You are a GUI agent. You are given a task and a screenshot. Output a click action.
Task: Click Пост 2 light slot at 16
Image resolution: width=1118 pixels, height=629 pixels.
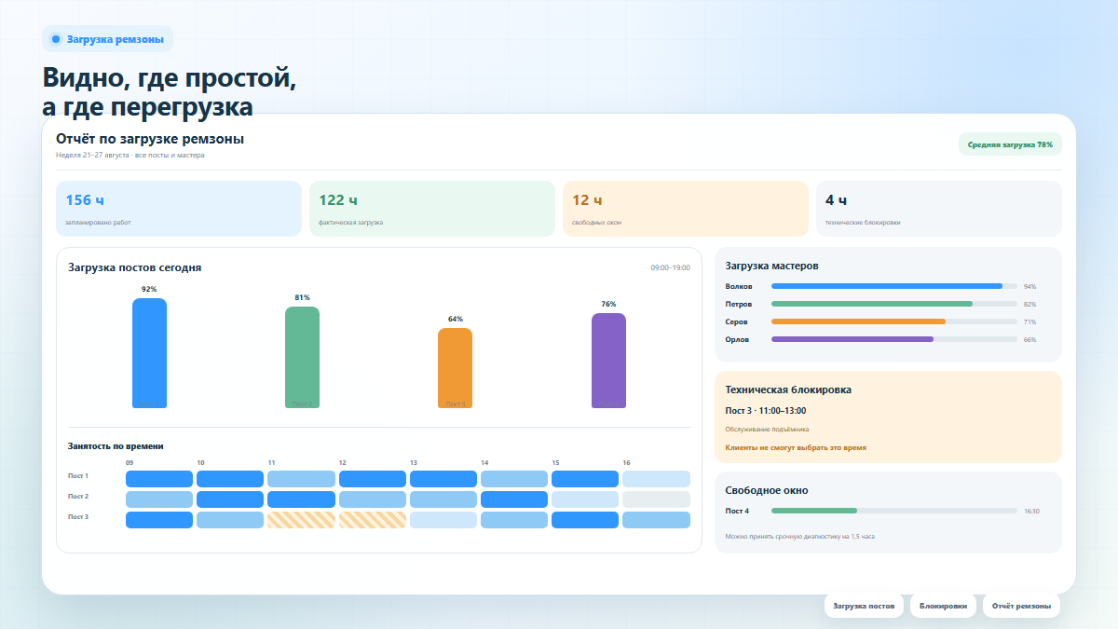point(656,499)
